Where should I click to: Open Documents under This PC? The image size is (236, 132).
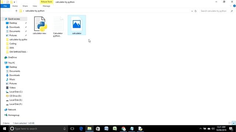[15, 71]
